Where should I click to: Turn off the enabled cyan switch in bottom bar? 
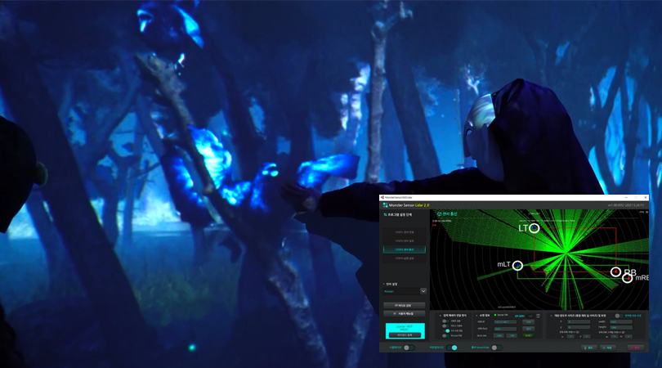(452, 348)
